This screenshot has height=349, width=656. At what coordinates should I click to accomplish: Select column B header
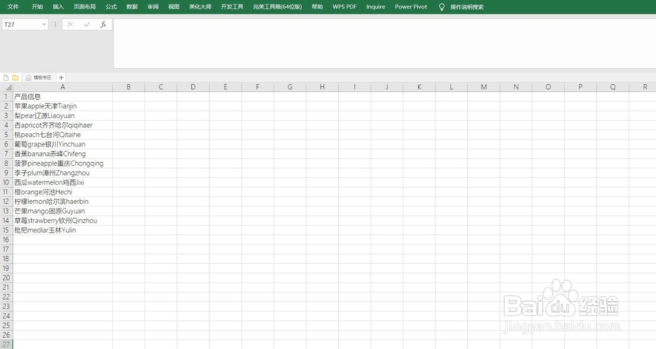tap(129, 87)
